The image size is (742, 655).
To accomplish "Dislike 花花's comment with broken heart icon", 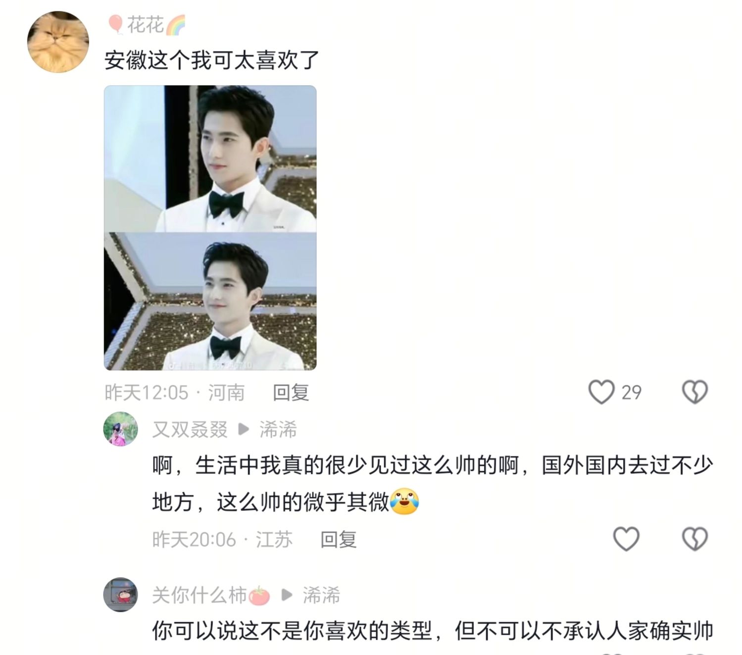I will (x=695, y=392).
